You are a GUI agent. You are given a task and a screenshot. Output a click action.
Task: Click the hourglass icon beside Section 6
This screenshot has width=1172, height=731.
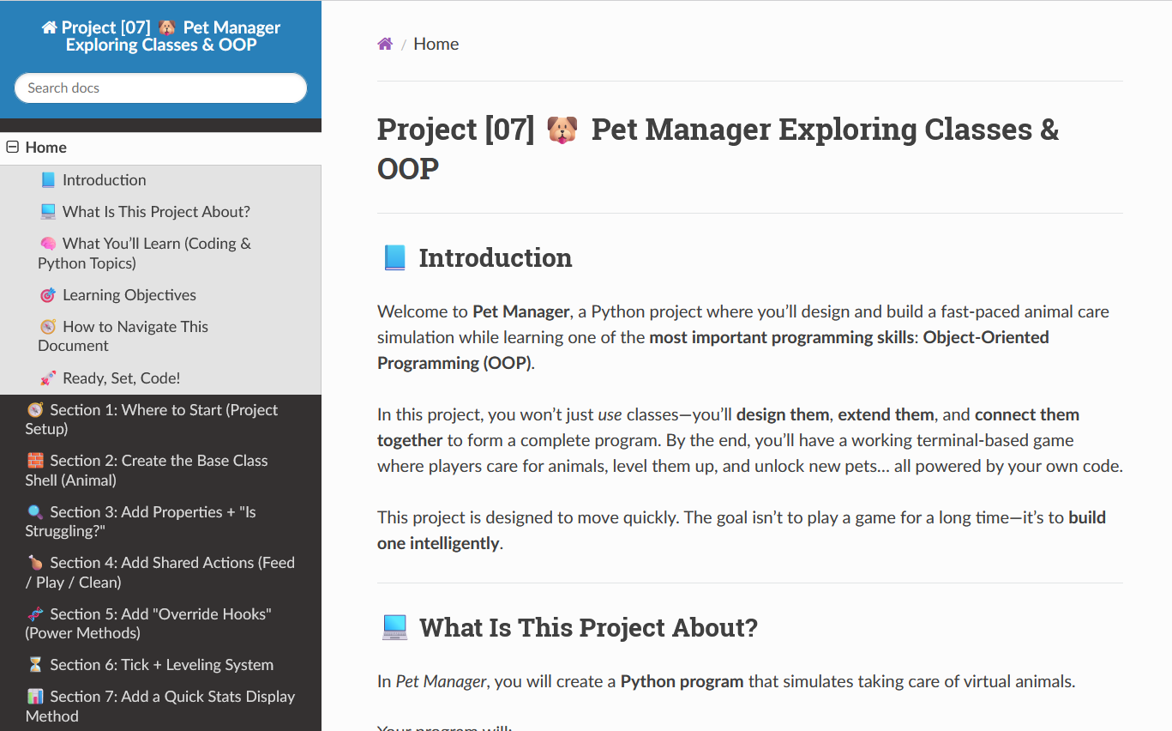coord(35,665)
